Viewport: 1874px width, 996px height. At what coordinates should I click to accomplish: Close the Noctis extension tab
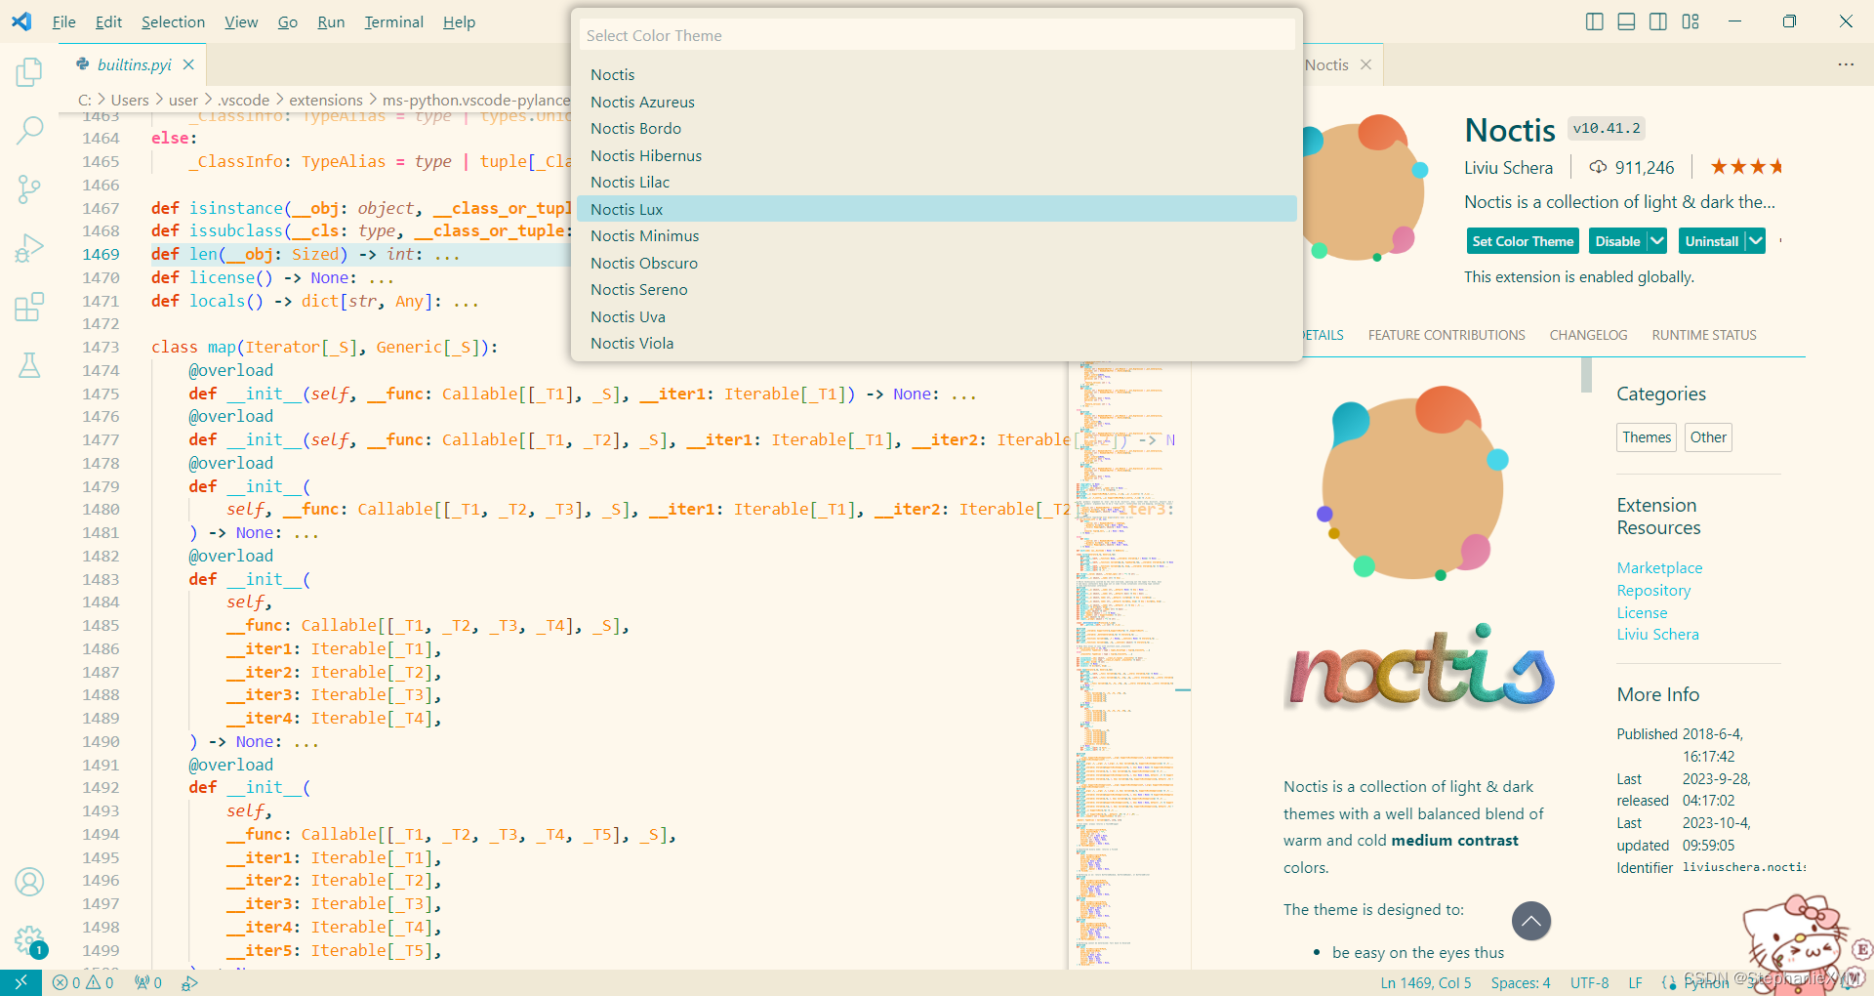pyautogui.click(x=1366, y=64)
